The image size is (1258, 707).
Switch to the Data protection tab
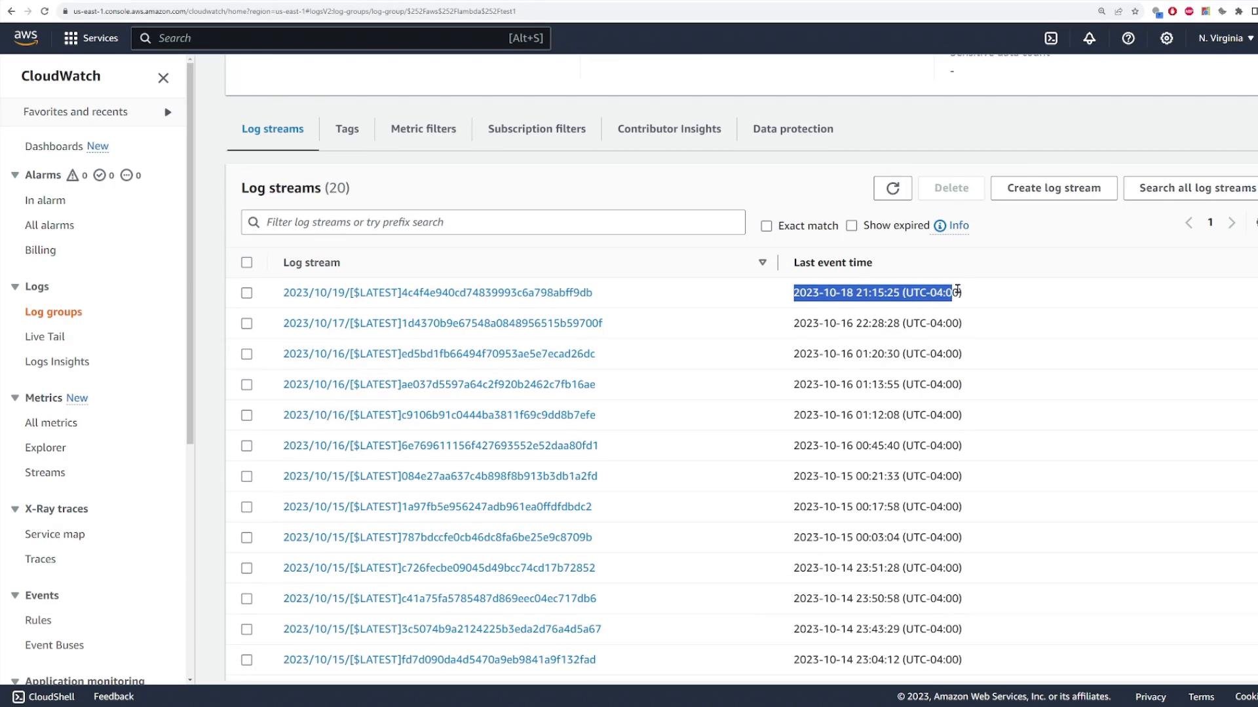793,129
